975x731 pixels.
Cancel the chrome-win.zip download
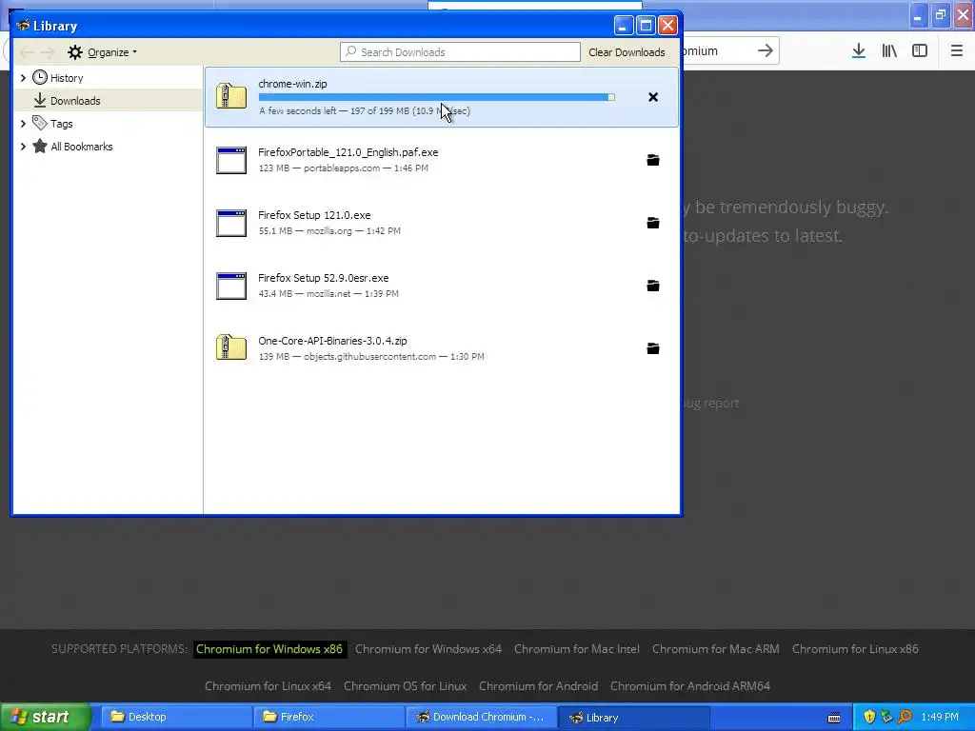click(653, 97)
